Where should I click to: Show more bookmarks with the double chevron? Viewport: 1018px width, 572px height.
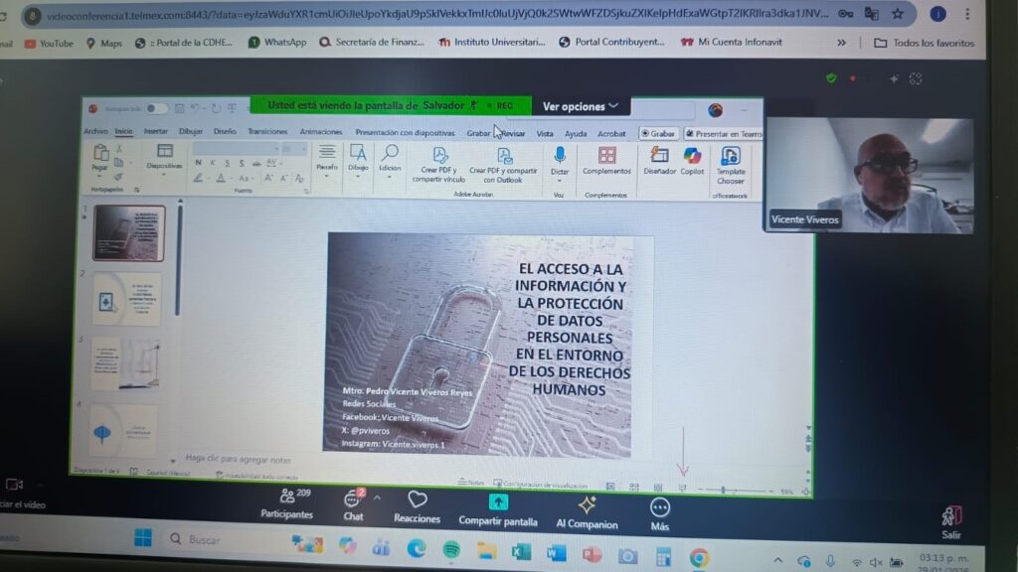point(841,43)
